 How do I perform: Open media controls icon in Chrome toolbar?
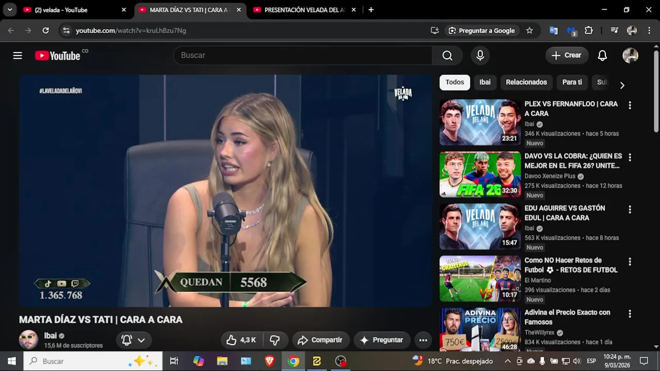point(614,30)
